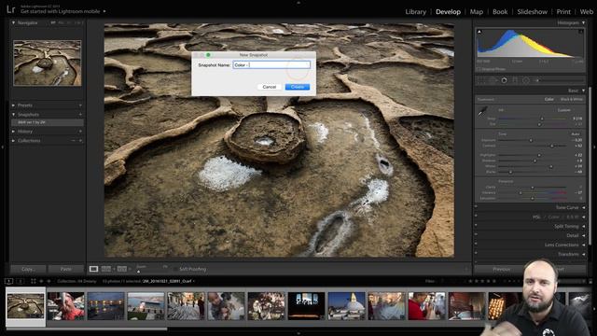Screen dimensions: 597x336
Task: Select the Adjustment Brush tool icon
Action: click(537, 80)
